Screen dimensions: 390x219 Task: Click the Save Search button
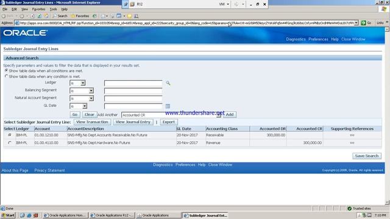pos(367,156)
